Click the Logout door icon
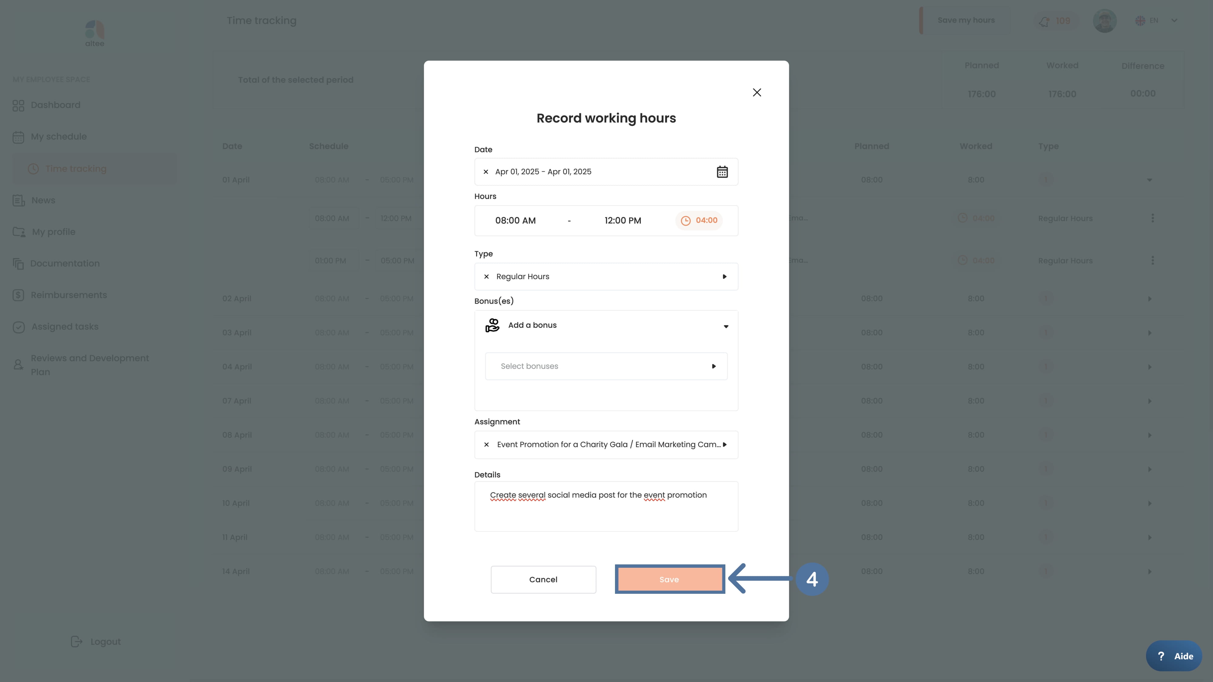The width and height of the screenshot is (1213, 682). point(76,641)
